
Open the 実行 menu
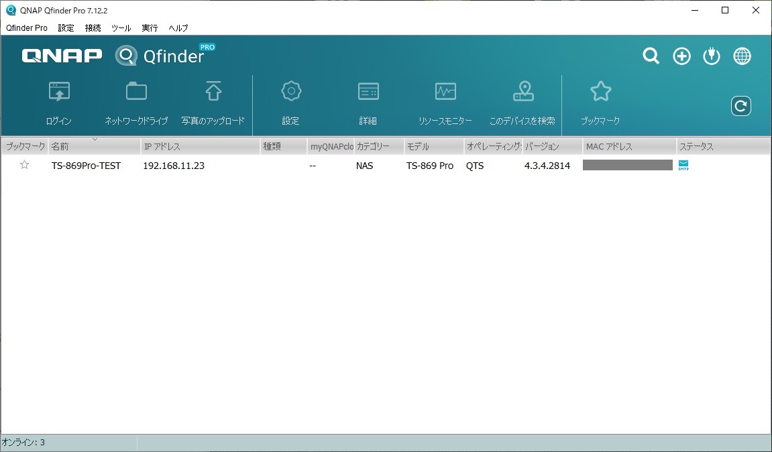coord(150,28)
